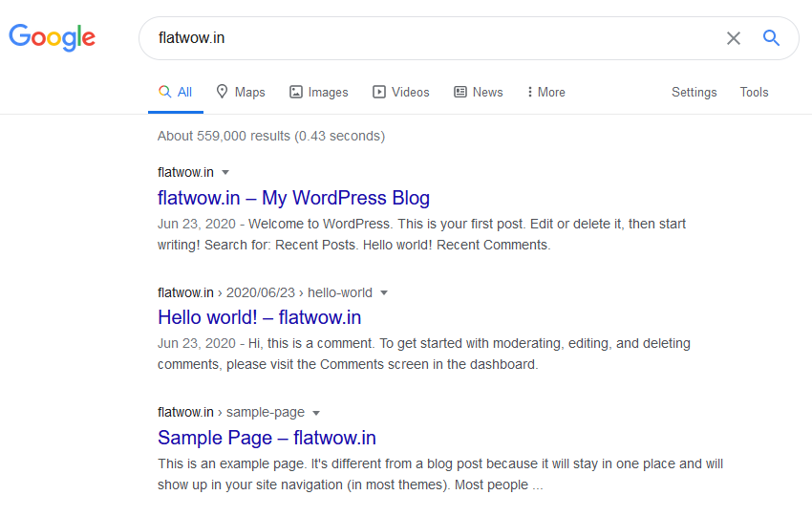This screenshot has width=812, height=517.
Task: Expand the More menu
Action: coord(545,93)
